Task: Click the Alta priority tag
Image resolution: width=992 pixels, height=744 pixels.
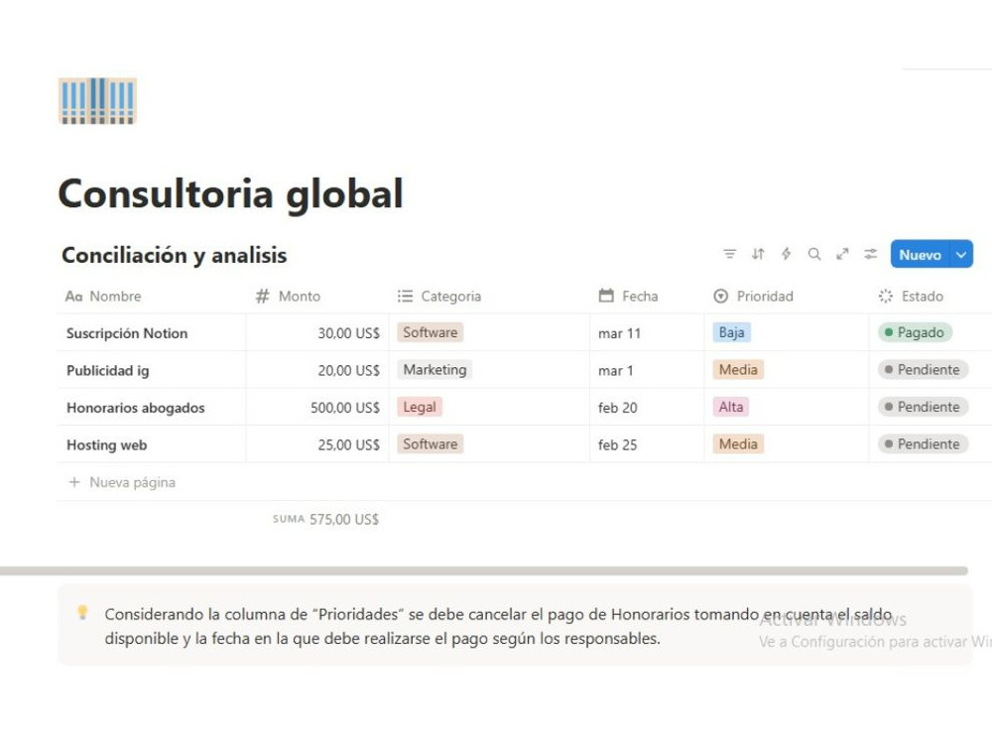Action: [731, 407]
